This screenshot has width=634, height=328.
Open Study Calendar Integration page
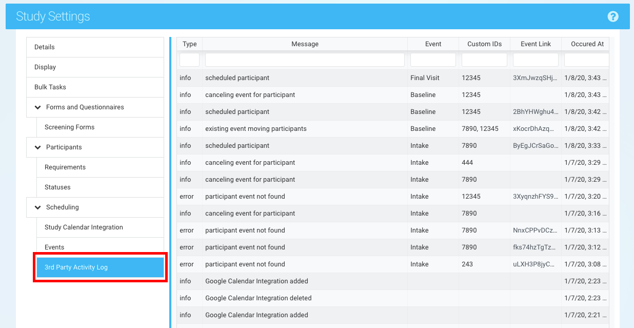(84, 227)
